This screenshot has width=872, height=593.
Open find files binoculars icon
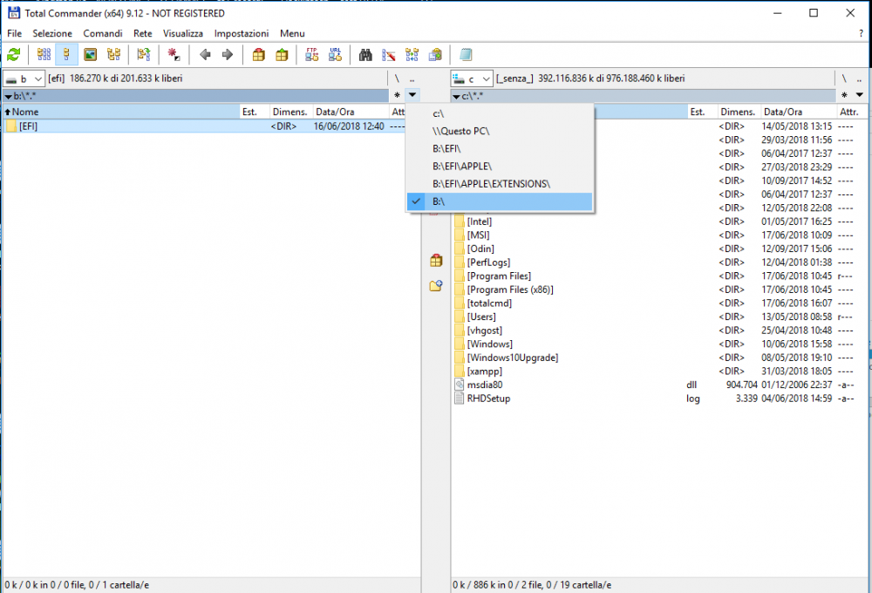point(365,55)
